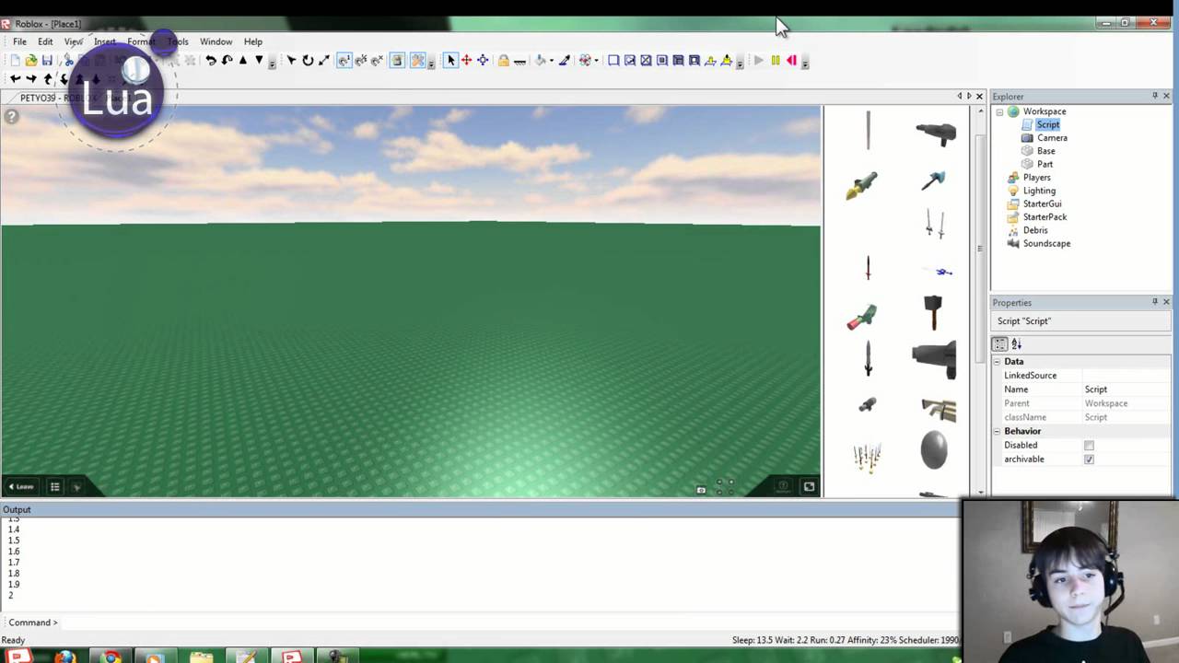Select Part in Explorer tree

[x=1045, y=164]
